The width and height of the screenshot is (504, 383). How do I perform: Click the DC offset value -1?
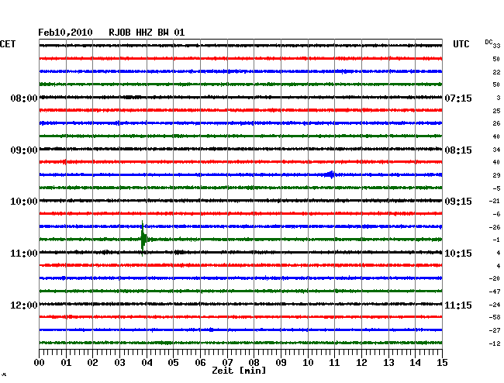pos(496,240)
